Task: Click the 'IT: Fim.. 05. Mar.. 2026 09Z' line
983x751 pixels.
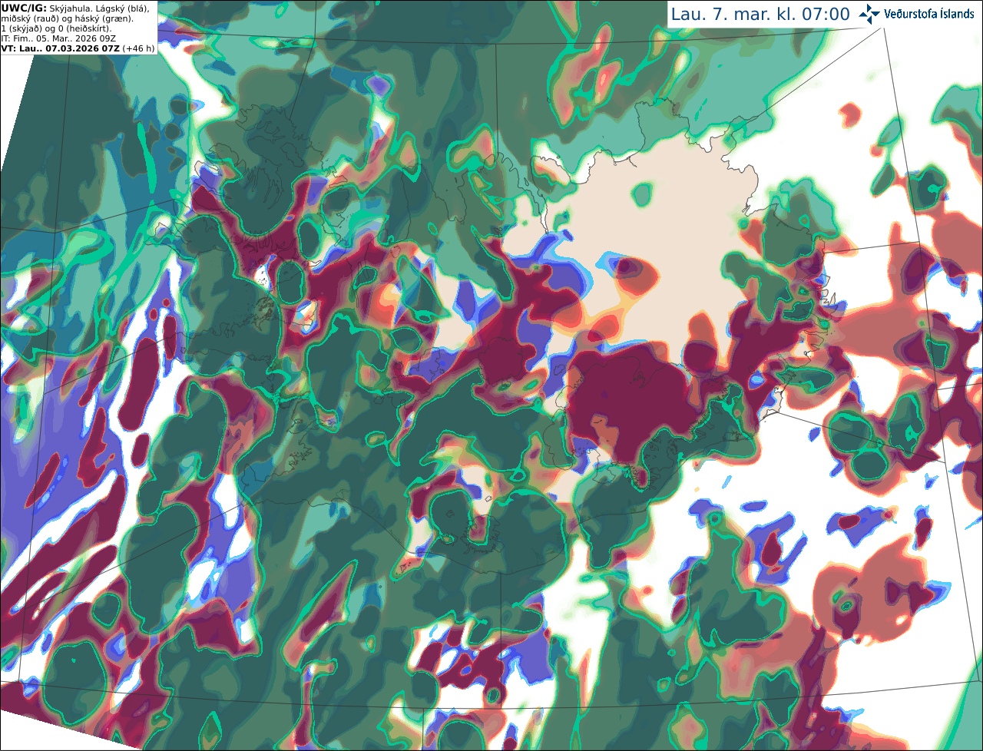Action: [58, 38]
